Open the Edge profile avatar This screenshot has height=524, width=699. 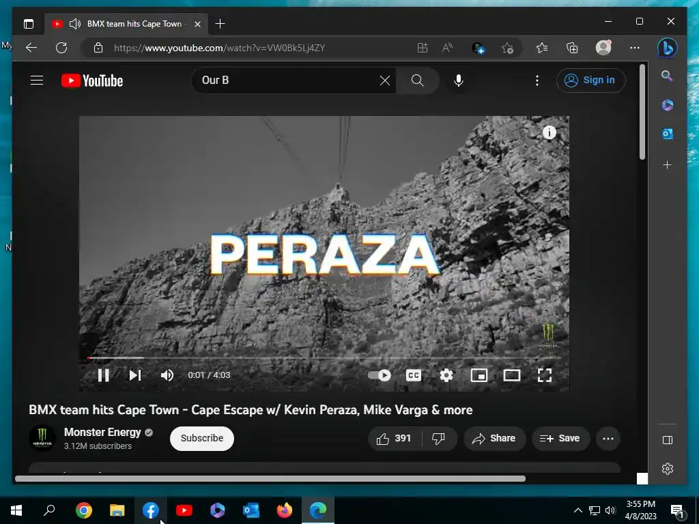603,48
